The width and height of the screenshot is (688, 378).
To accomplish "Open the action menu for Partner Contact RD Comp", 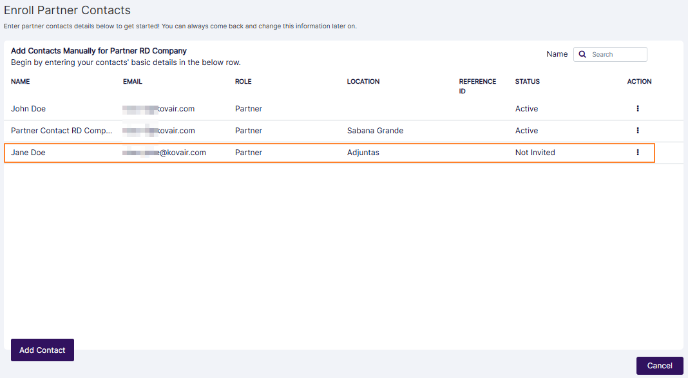I will 637,130.
